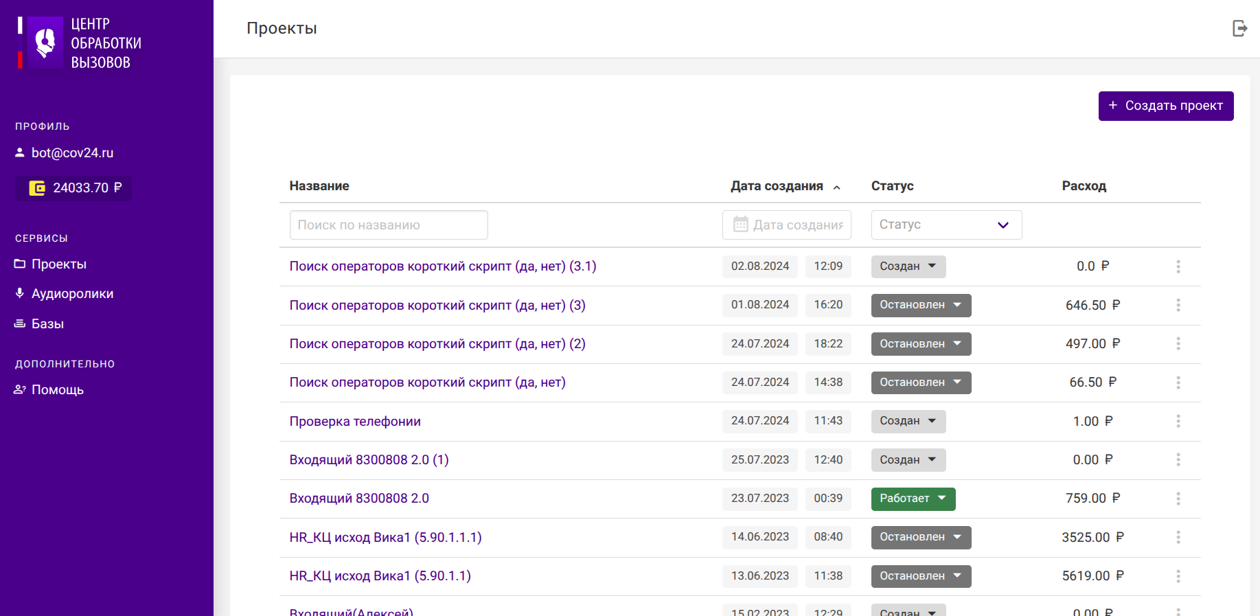Screen dimensions: 1260x616
Task: Click the Создать проект button
Action: point(1166,106)
